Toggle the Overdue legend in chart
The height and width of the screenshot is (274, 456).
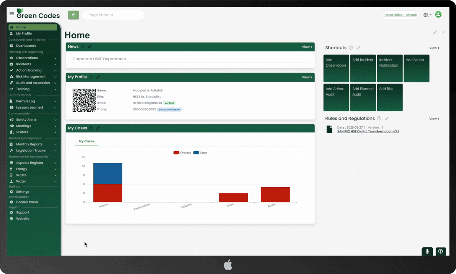pyautogui.click(x=182, y=153)
